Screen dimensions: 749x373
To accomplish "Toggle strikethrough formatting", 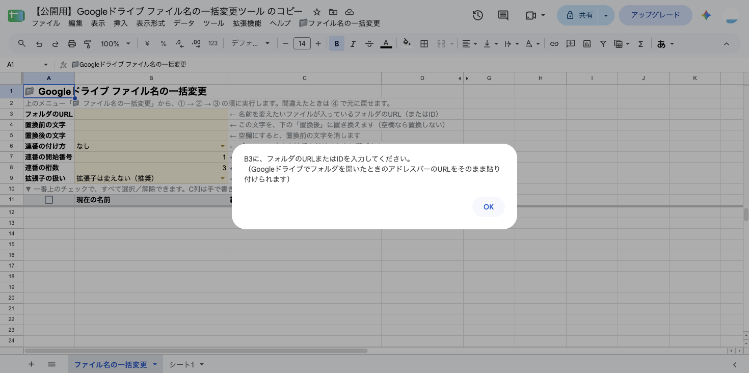I will click(x=369, y=44).
